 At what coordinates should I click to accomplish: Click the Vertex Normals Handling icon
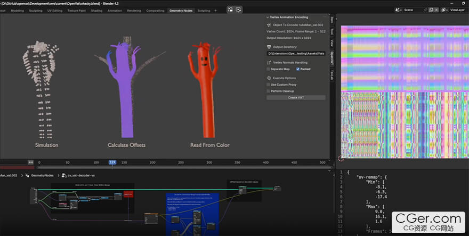(269, 62)
